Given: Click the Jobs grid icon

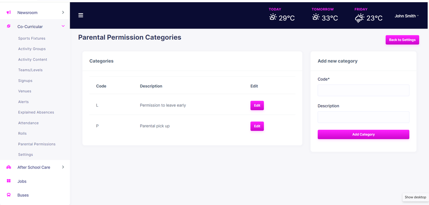Looking at the screenshot, I should tap(9, 181).
